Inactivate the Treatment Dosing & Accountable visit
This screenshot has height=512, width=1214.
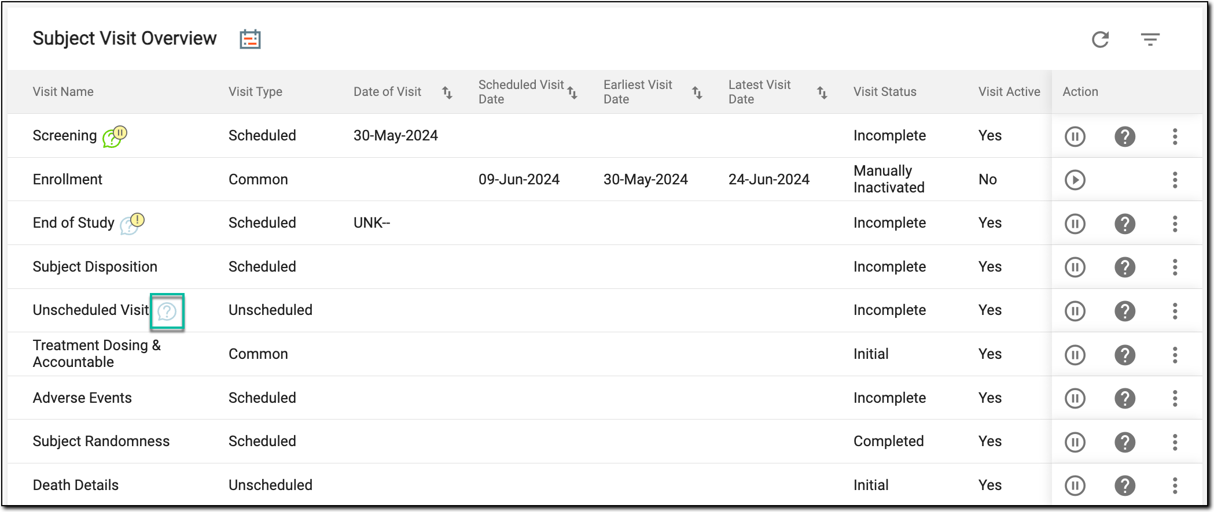click(1075, 355)
